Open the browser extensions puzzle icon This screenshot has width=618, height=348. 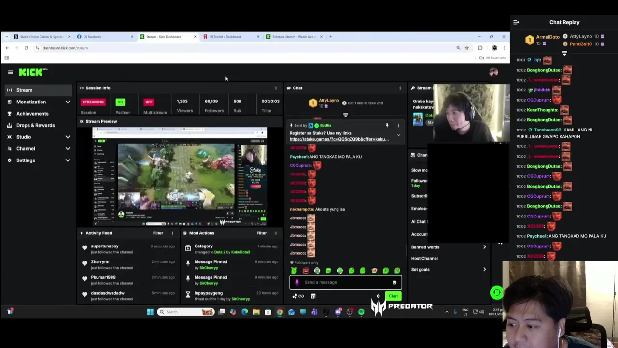tap(480, 48)
